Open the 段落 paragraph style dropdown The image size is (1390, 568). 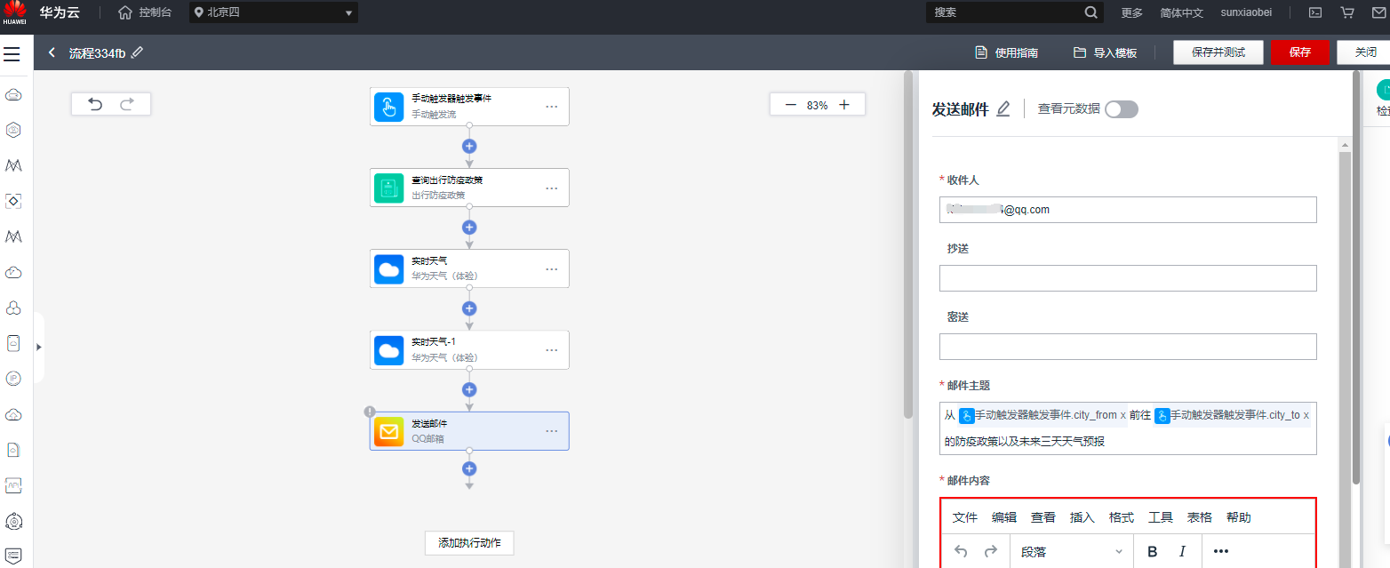click(x=1072, y=551)
